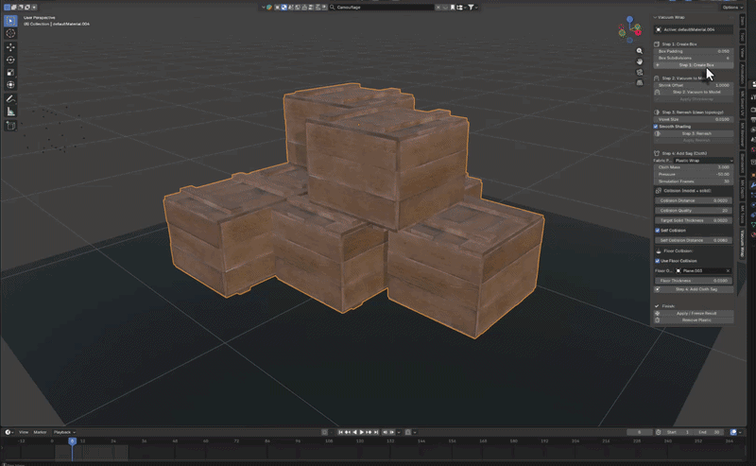
Task: Click the Floor Object Plane.003 field
Action: tap(703, 270)
